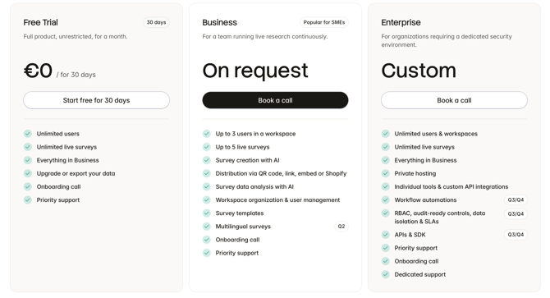
Task: Book a call for the Enterprise plan
Action: pos(454,100)
